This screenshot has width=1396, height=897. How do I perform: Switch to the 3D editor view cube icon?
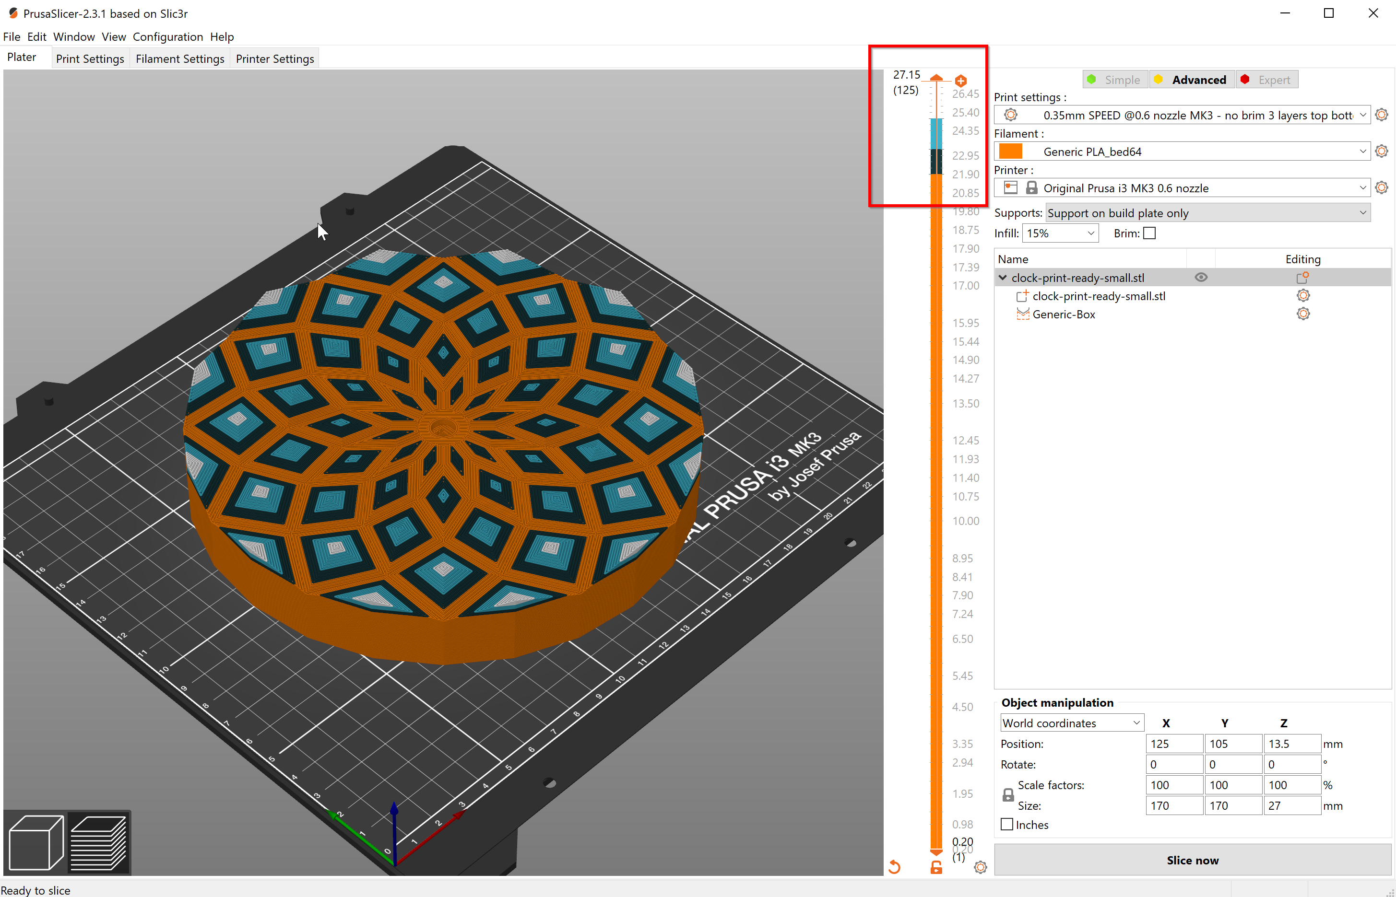36,842
